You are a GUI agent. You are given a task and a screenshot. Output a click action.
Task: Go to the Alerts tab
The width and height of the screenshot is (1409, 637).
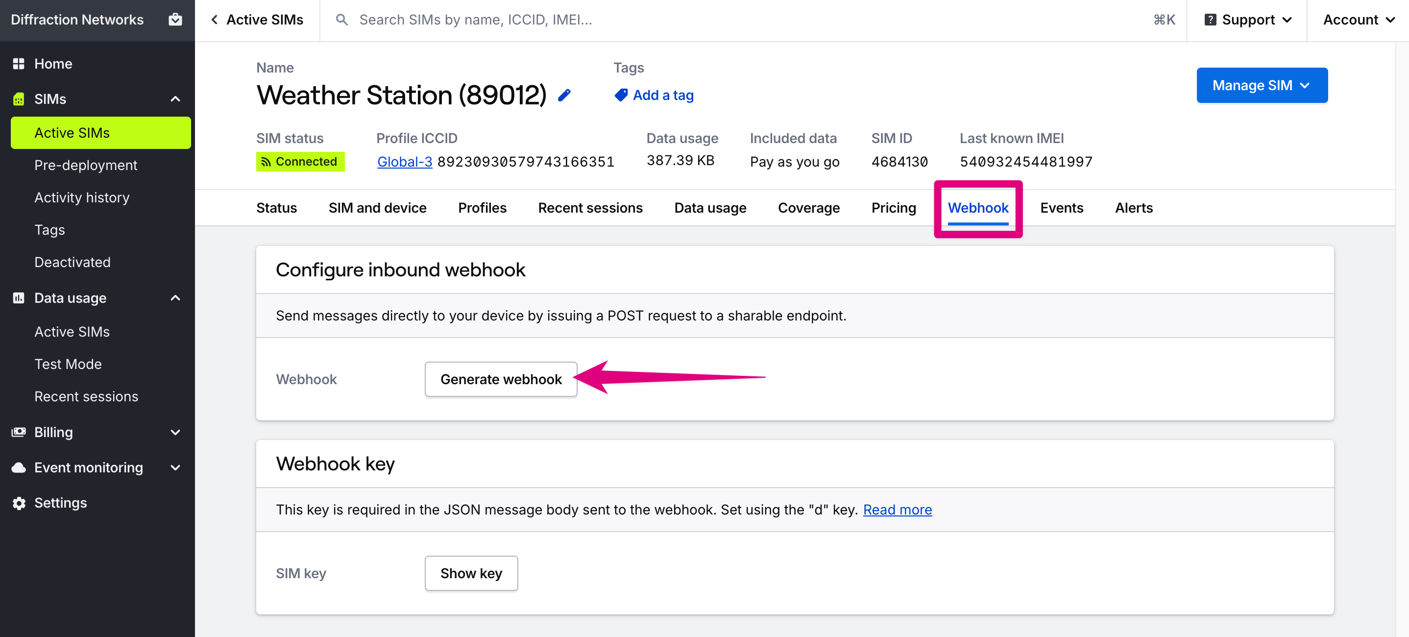(1133, 208)
